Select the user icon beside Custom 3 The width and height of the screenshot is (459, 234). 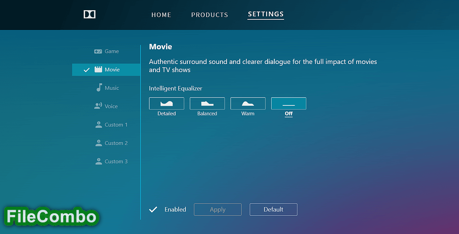(99, 161)
